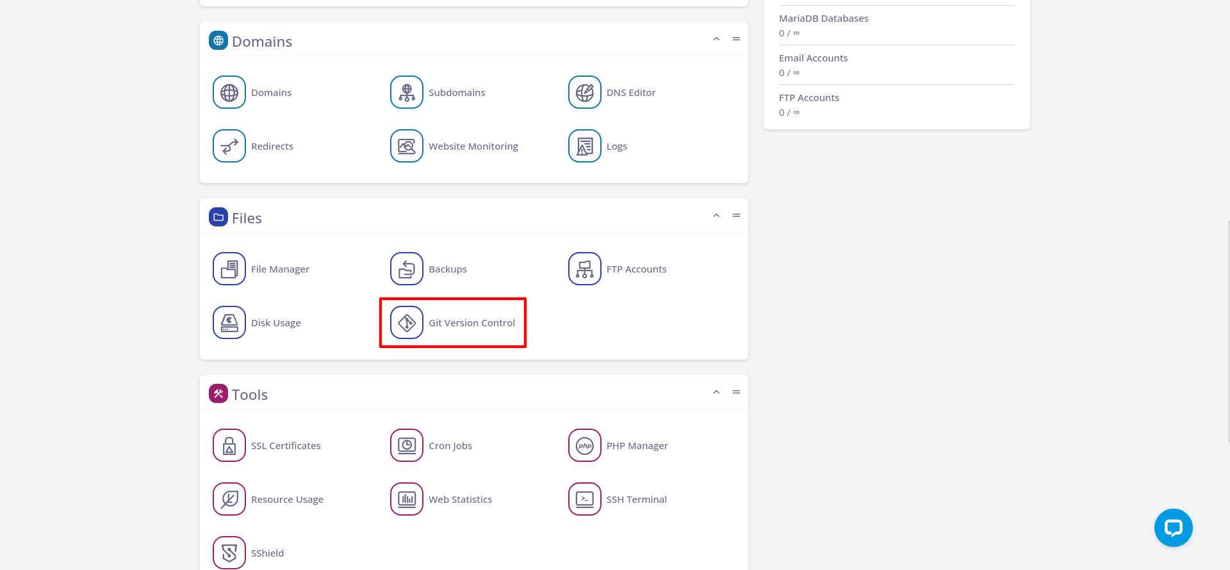Open the File Manager icon
This screenshot has height=570, width=1230.
click(x=229, y=269)
